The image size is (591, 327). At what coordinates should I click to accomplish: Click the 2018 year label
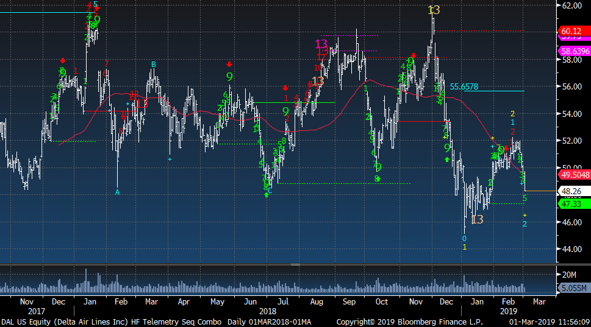[x=268, y=312]
